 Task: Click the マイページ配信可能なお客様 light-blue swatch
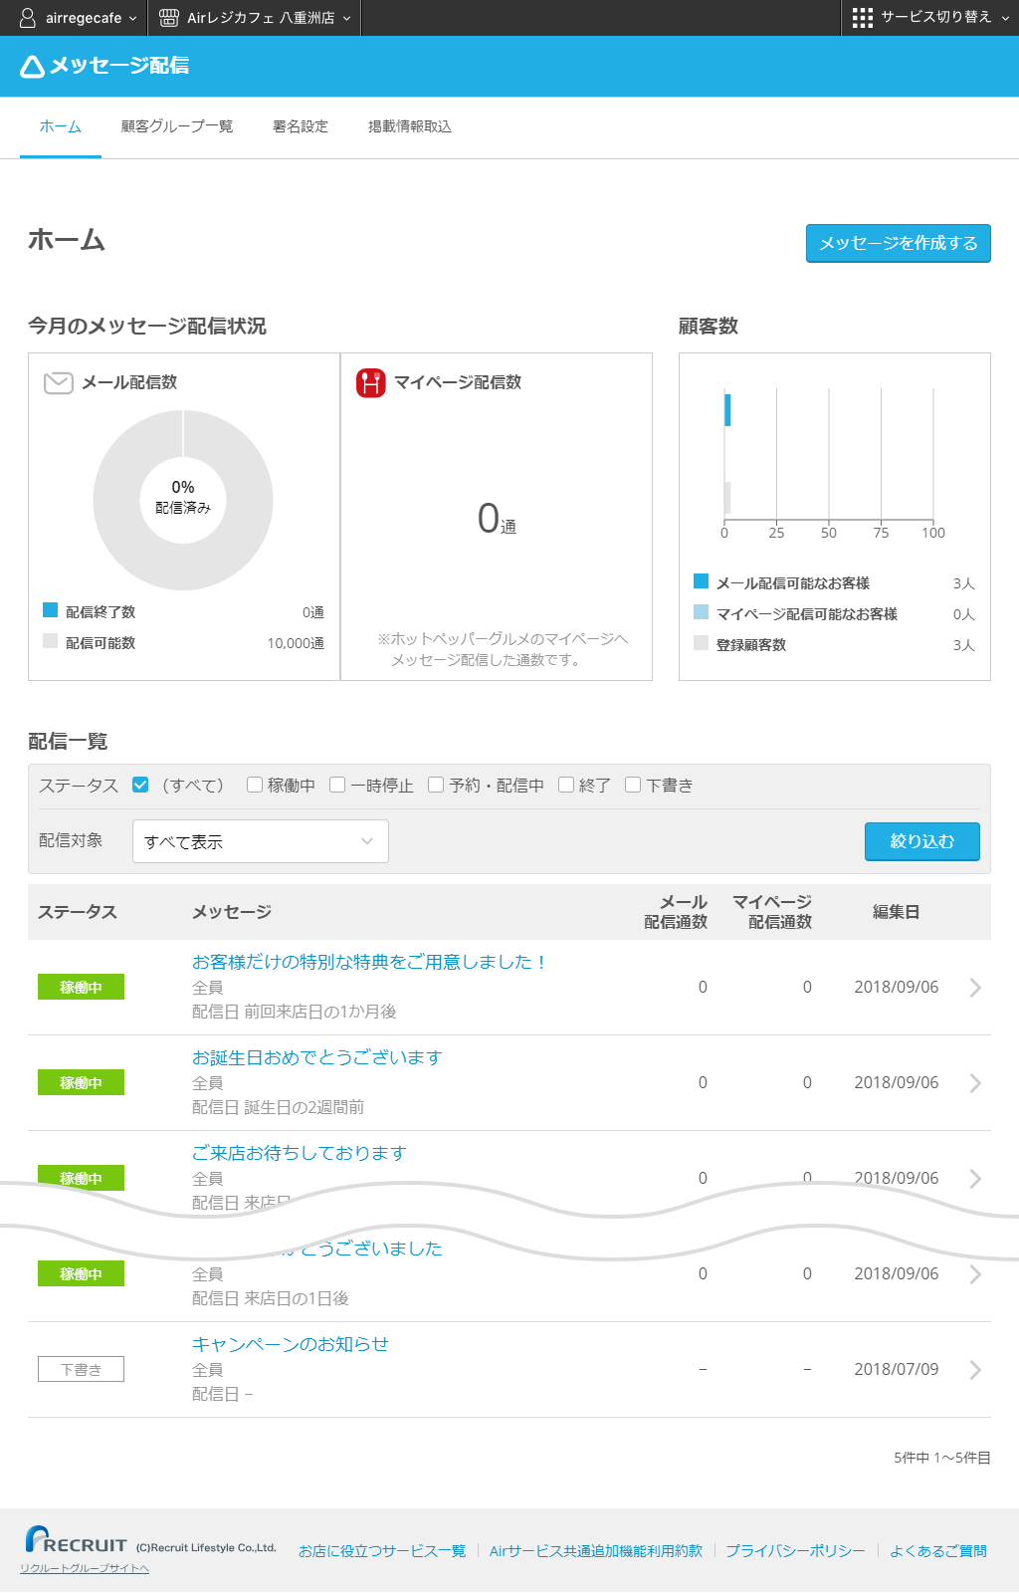pos(702,612)
